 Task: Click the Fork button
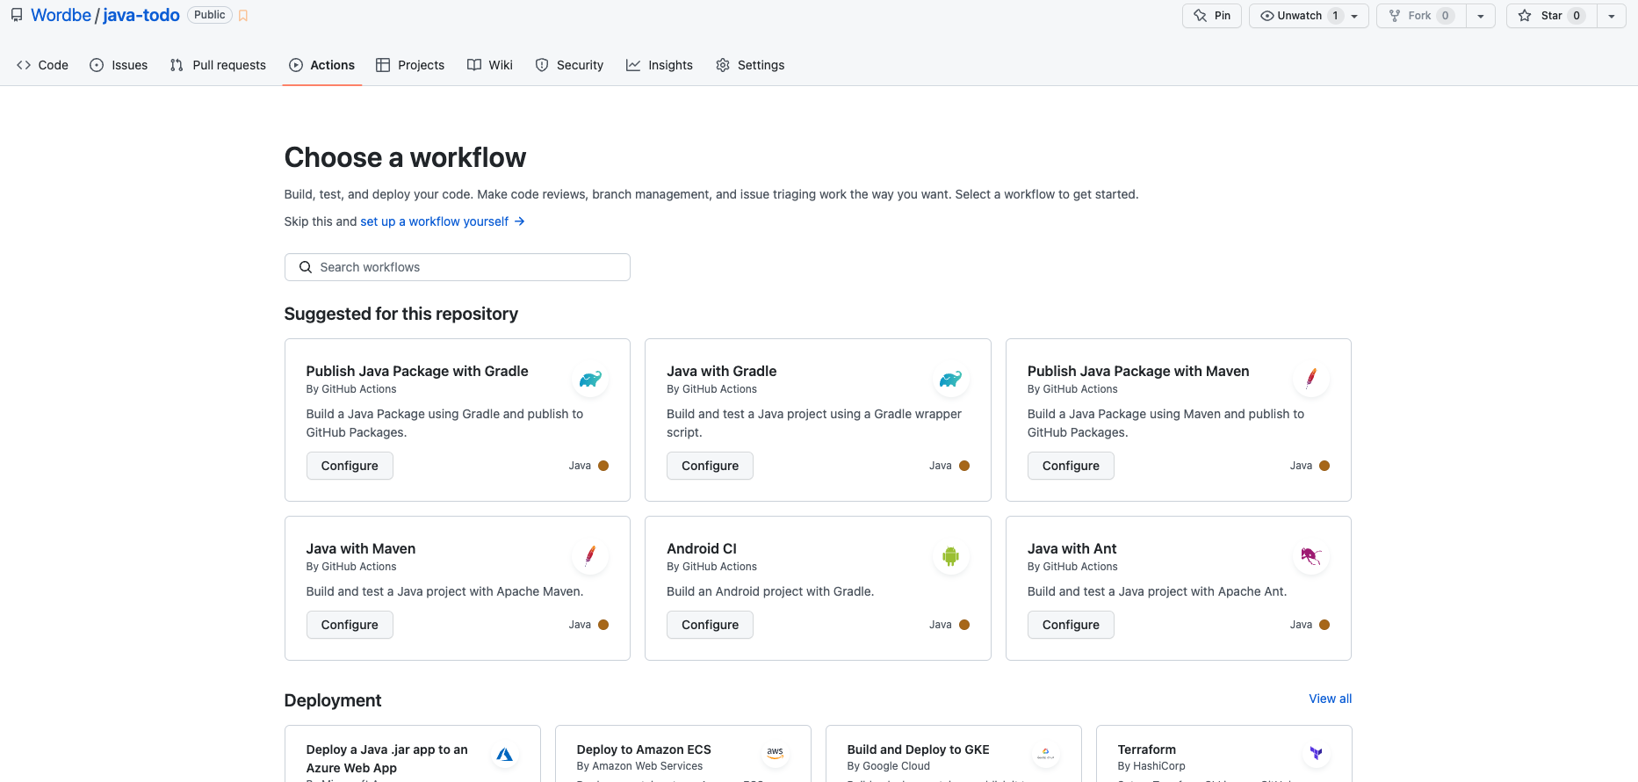pyautogui.click(x=1421, y=16)
